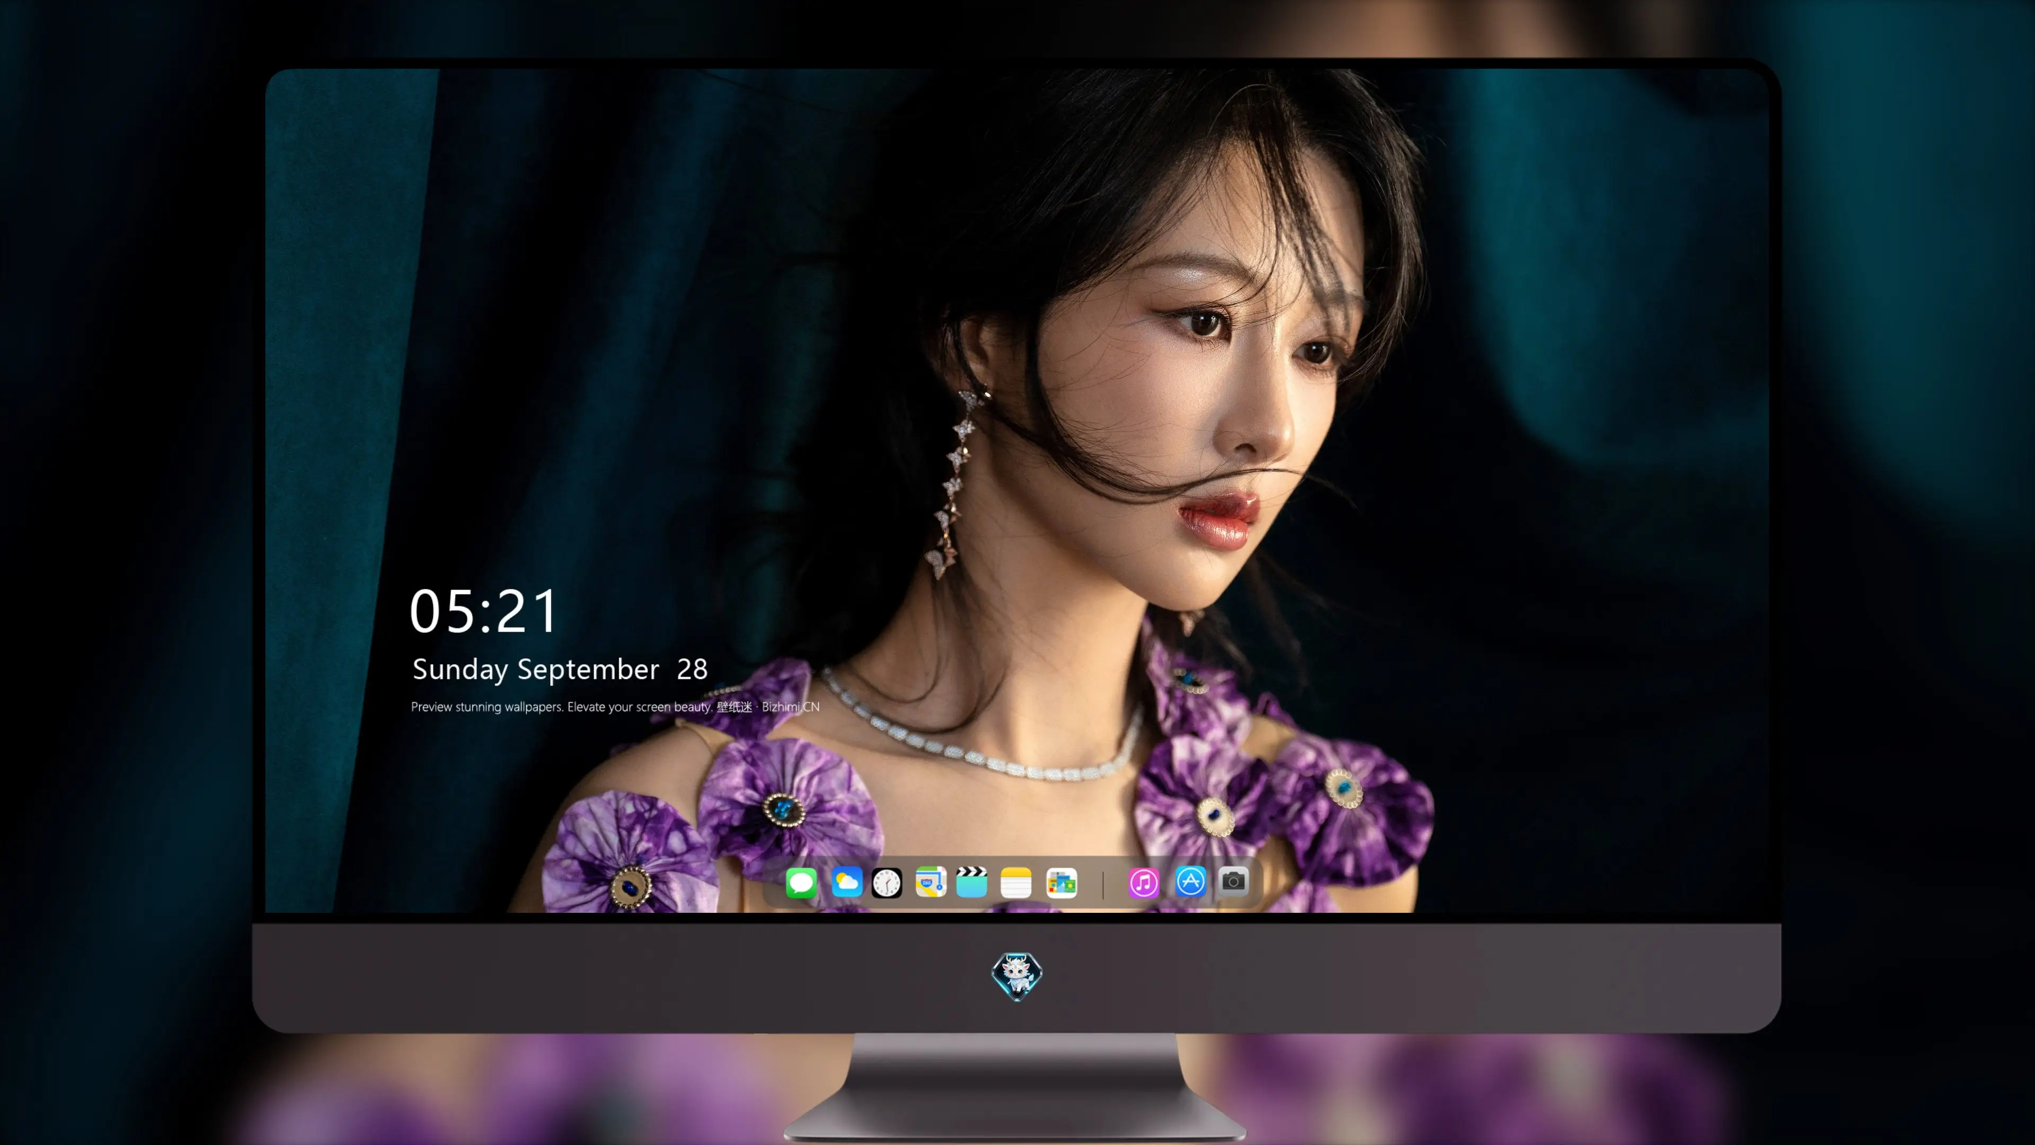Open the Photos collage app icon in the dock

click(1061, 883)
